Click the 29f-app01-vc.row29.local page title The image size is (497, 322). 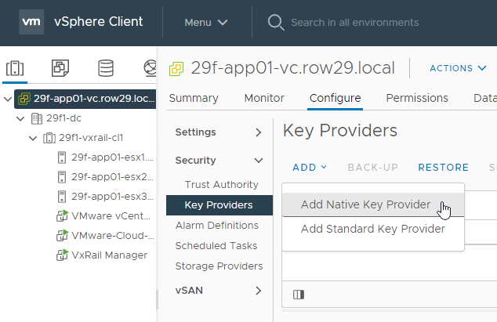pyautogui.click(x=293, y=68)
